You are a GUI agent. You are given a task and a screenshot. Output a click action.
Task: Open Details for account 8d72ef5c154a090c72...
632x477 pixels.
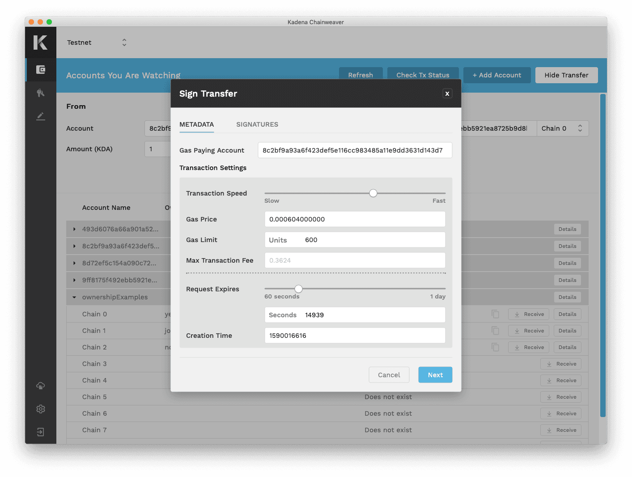[567, 263]
